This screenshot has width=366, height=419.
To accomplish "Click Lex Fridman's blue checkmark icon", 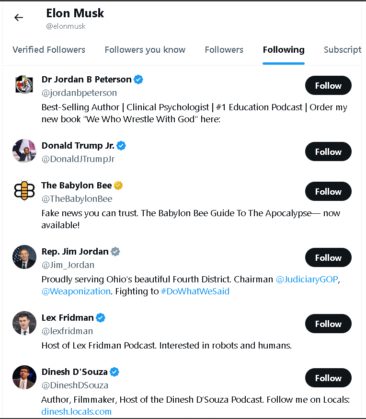I will (100, 317).
